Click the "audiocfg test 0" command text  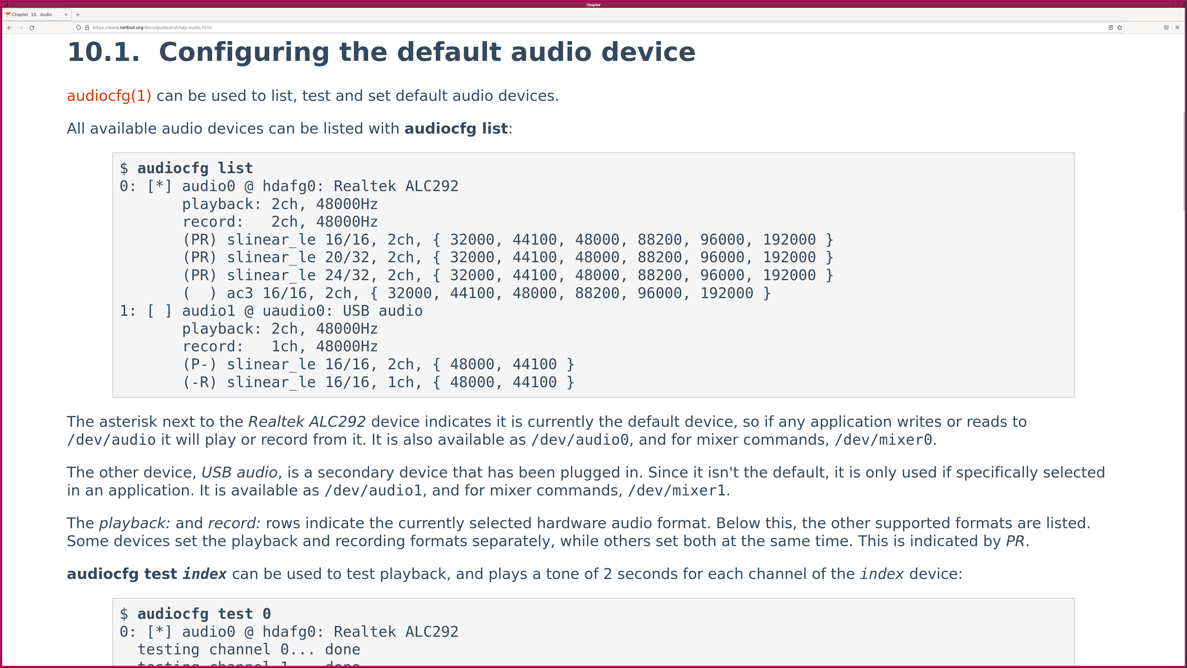point(204,614)
